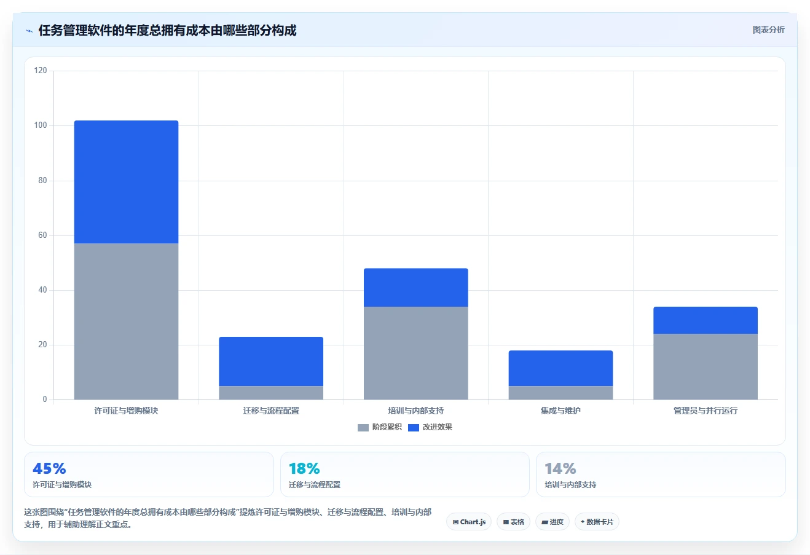The height and width of the screenshot is (555, 810).
Task: Select the 18% 迁移与流程配置 stat card
Action: click(x=404, y=474)
